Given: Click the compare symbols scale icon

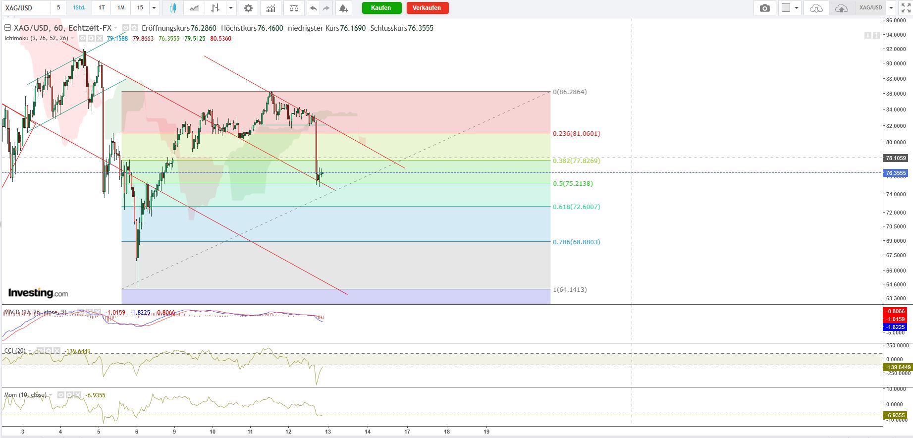Looking at the screenshot, I should pyautogui.click(x=294, y=8).
